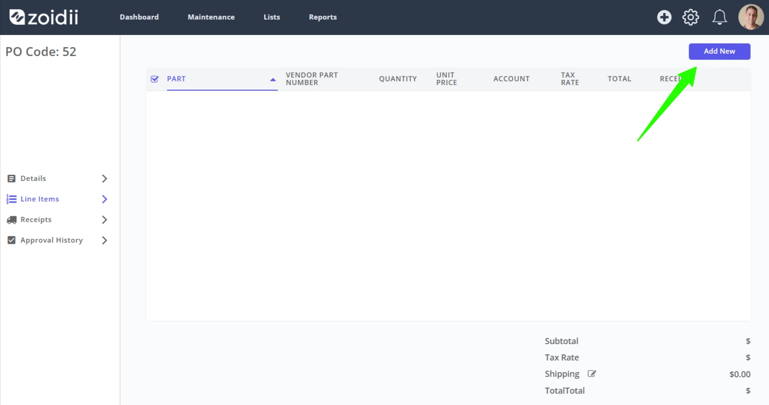Select Details in sidebar
This screenshot has width=769, height=405.
[x=33, y=179]
